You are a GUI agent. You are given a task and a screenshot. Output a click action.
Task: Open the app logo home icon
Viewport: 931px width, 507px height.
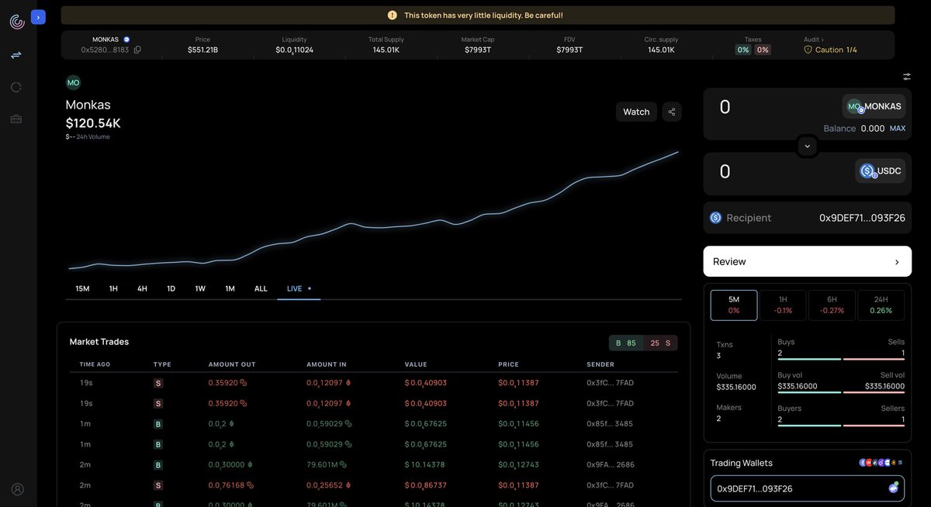click(17, 22)
